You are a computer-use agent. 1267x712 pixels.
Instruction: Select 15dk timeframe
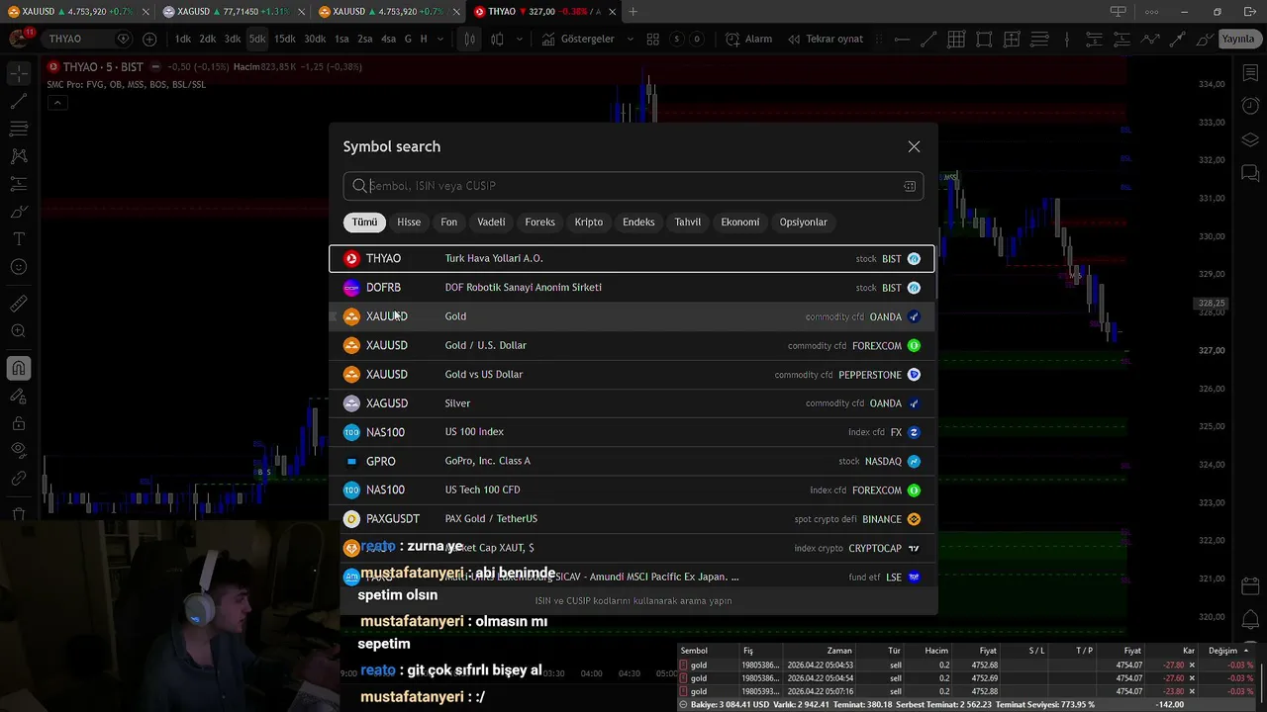click(285, 39)
